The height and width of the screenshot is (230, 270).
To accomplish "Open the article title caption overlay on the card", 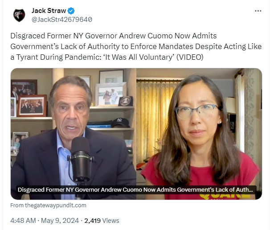I will pos(135,190).
